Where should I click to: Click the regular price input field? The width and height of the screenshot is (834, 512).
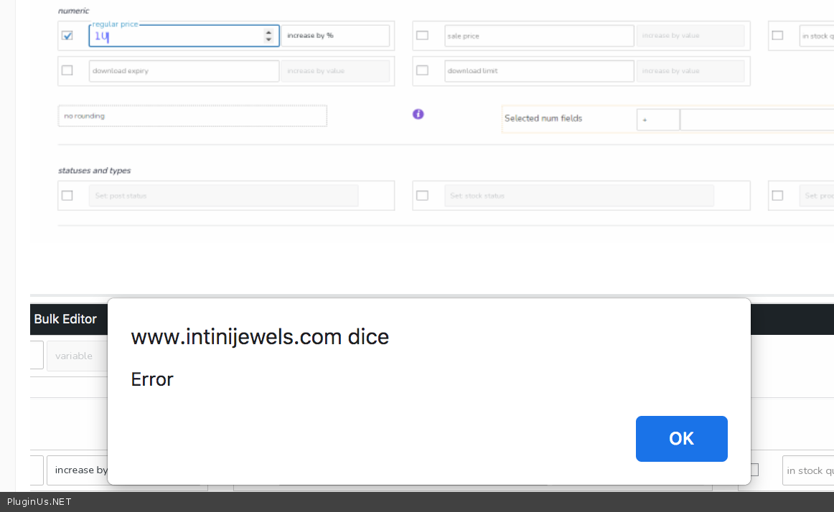pyautogui.click(x=176, y=37)
